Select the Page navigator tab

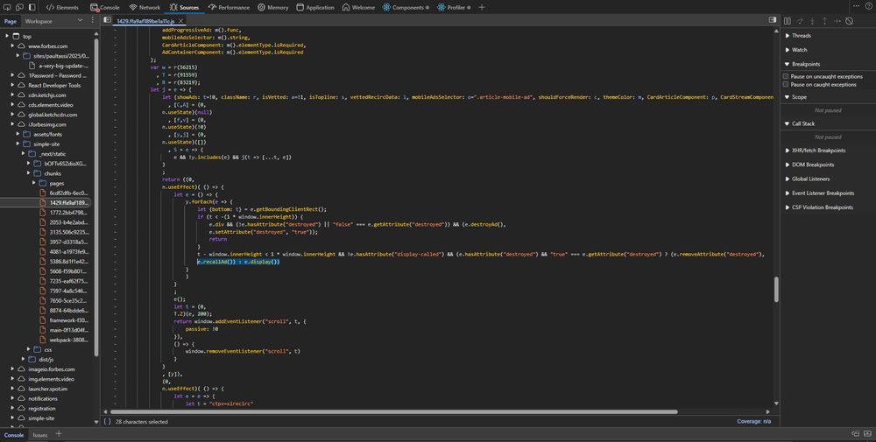[x=10, y=21]
